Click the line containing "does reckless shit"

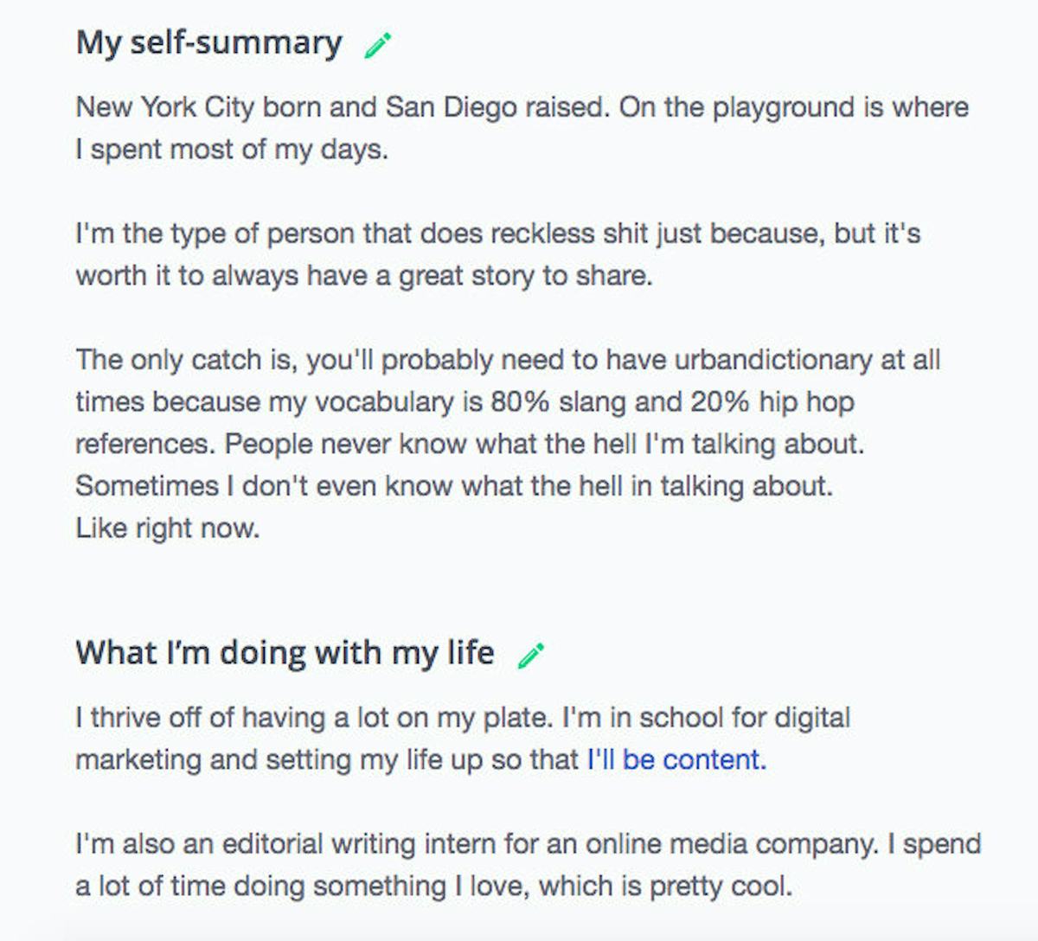497,234
